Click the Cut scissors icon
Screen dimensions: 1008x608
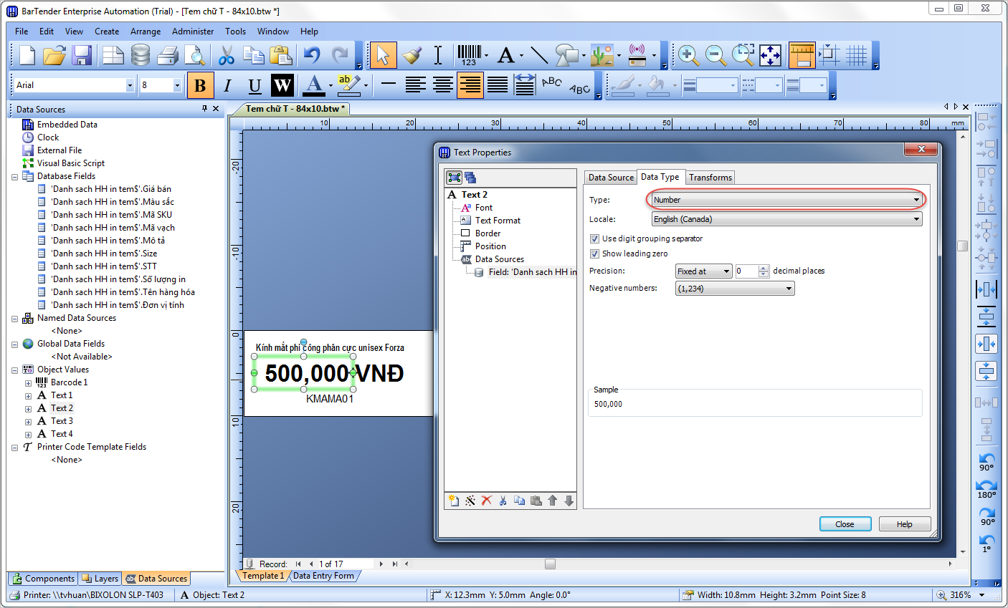[x=227, y=55]
